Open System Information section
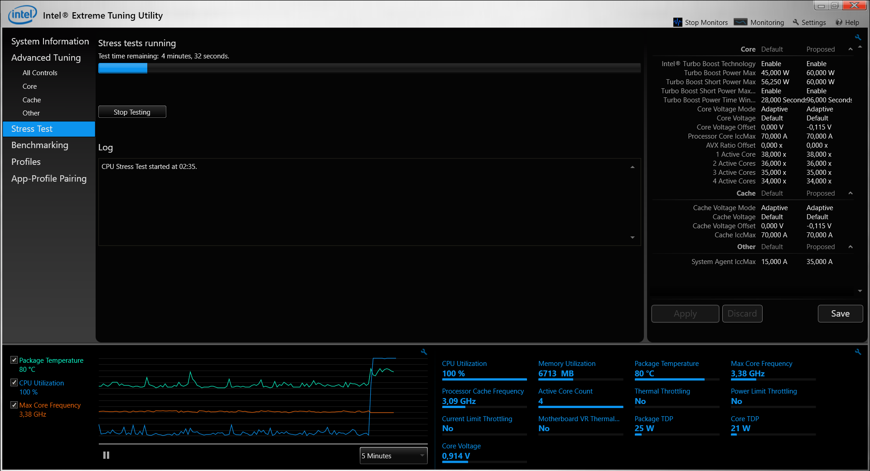The image size is (870, 471). (x=50, y=41)
